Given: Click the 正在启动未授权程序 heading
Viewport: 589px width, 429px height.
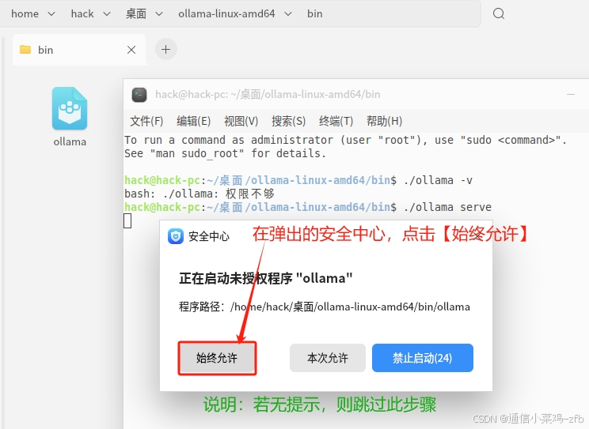Looking at the screenshot, I should click(265, 278).
